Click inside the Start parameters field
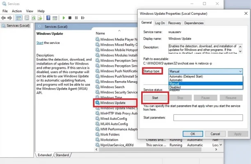This screenshot has width=251, height=164. coord(208,118)
